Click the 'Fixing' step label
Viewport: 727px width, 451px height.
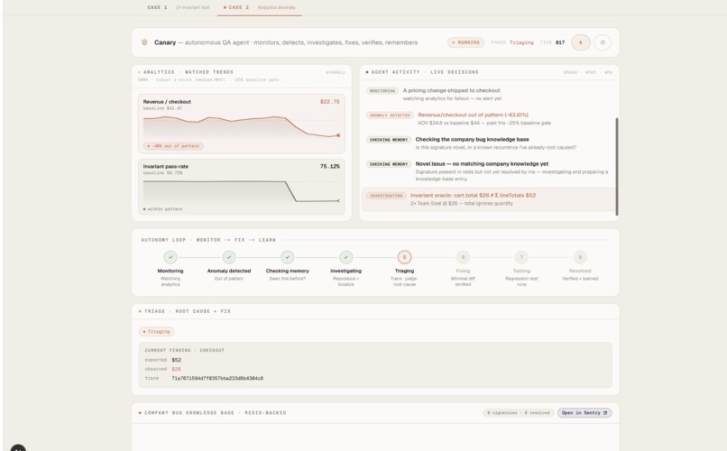pos(463,271)
